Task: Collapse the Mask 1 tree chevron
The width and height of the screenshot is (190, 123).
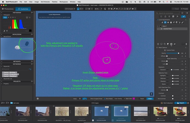Action: tap(158, 26)
